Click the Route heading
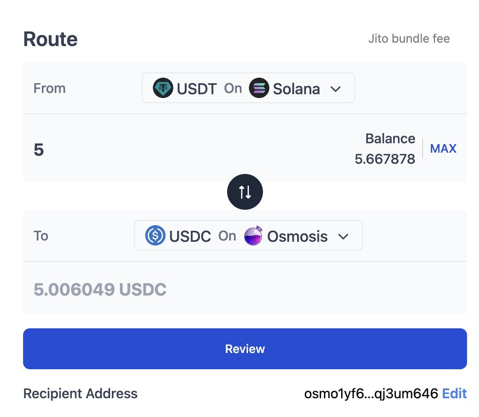The image size is (479, 417). tap(50, 39)
